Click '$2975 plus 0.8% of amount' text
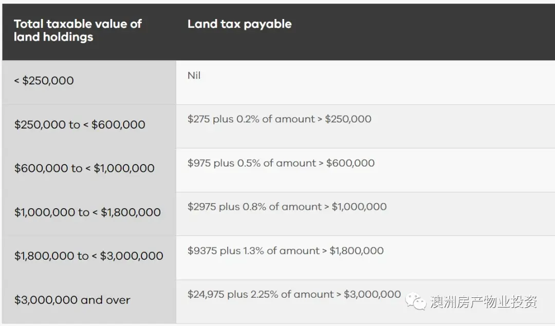The height and width of the screenshot is (326, 555). [254, 207]
